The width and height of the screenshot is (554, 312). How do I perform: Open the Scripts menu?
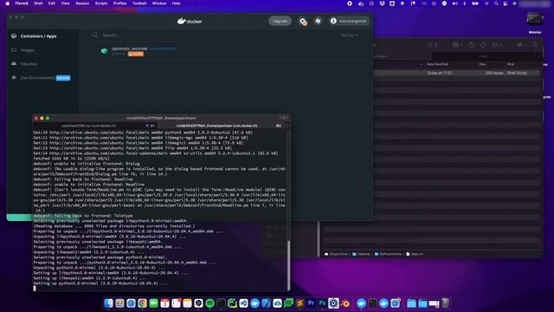click(101, 3)
